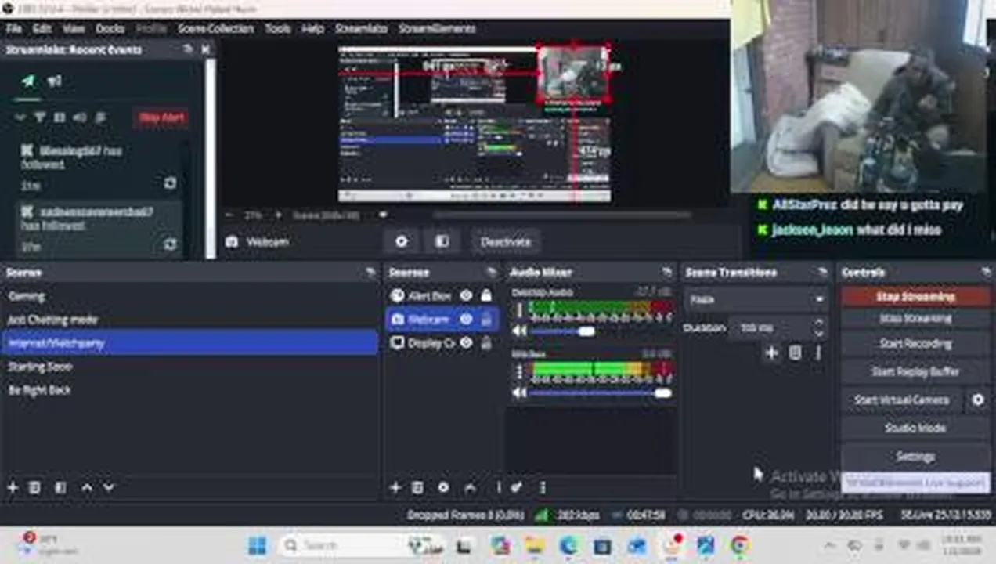Viewport: 996px width, 564px height.
Task: Open the Fade transition dropdown
Action: coord(757,299)
